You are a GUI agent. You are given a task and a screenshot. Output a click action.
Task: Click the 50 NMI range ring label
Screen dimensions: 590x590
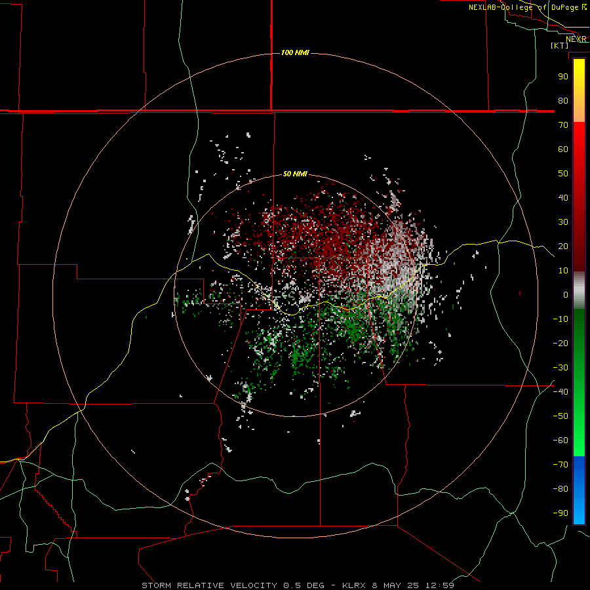(x=295, y=174)
